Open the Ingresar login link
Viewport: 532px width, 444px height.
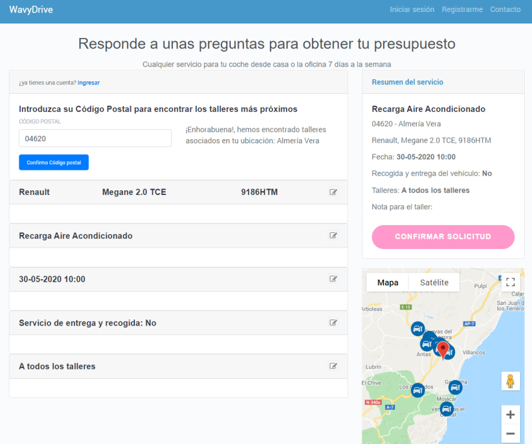[88, 83]
